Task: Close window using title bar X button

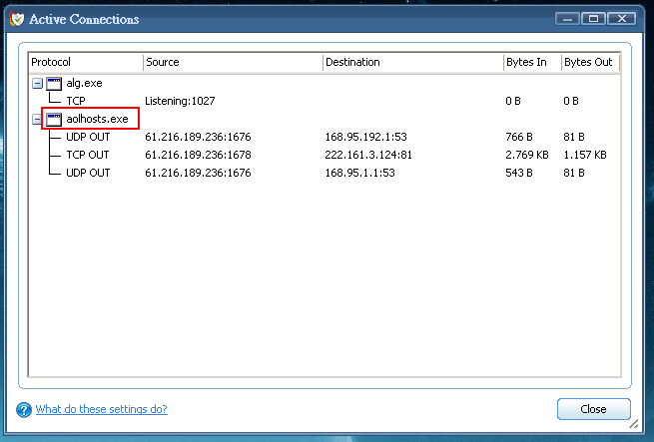Action: pos(622,19)
